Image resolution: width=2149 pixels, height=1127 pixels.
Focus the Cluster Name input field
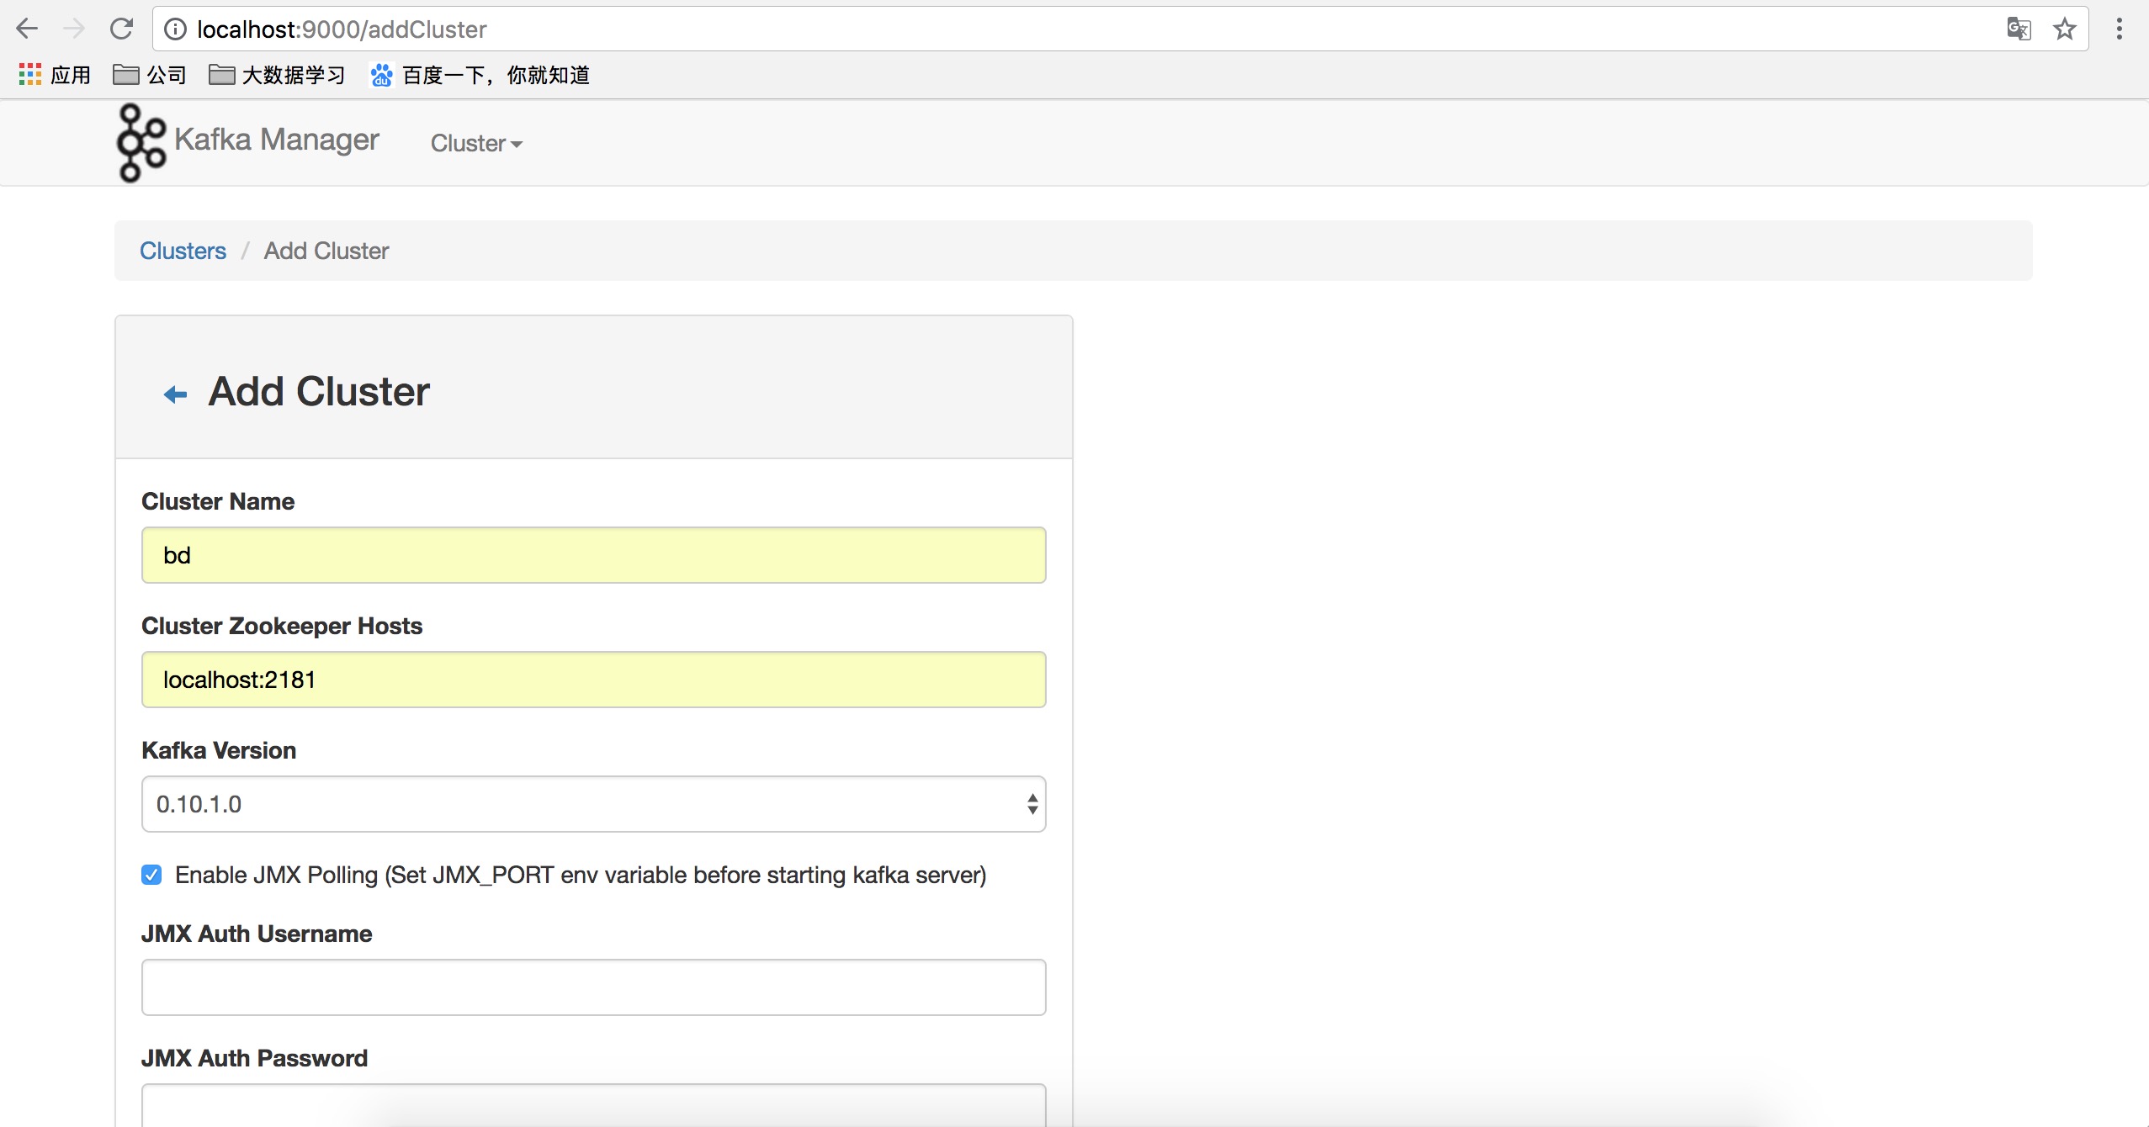tap(593, 555)
